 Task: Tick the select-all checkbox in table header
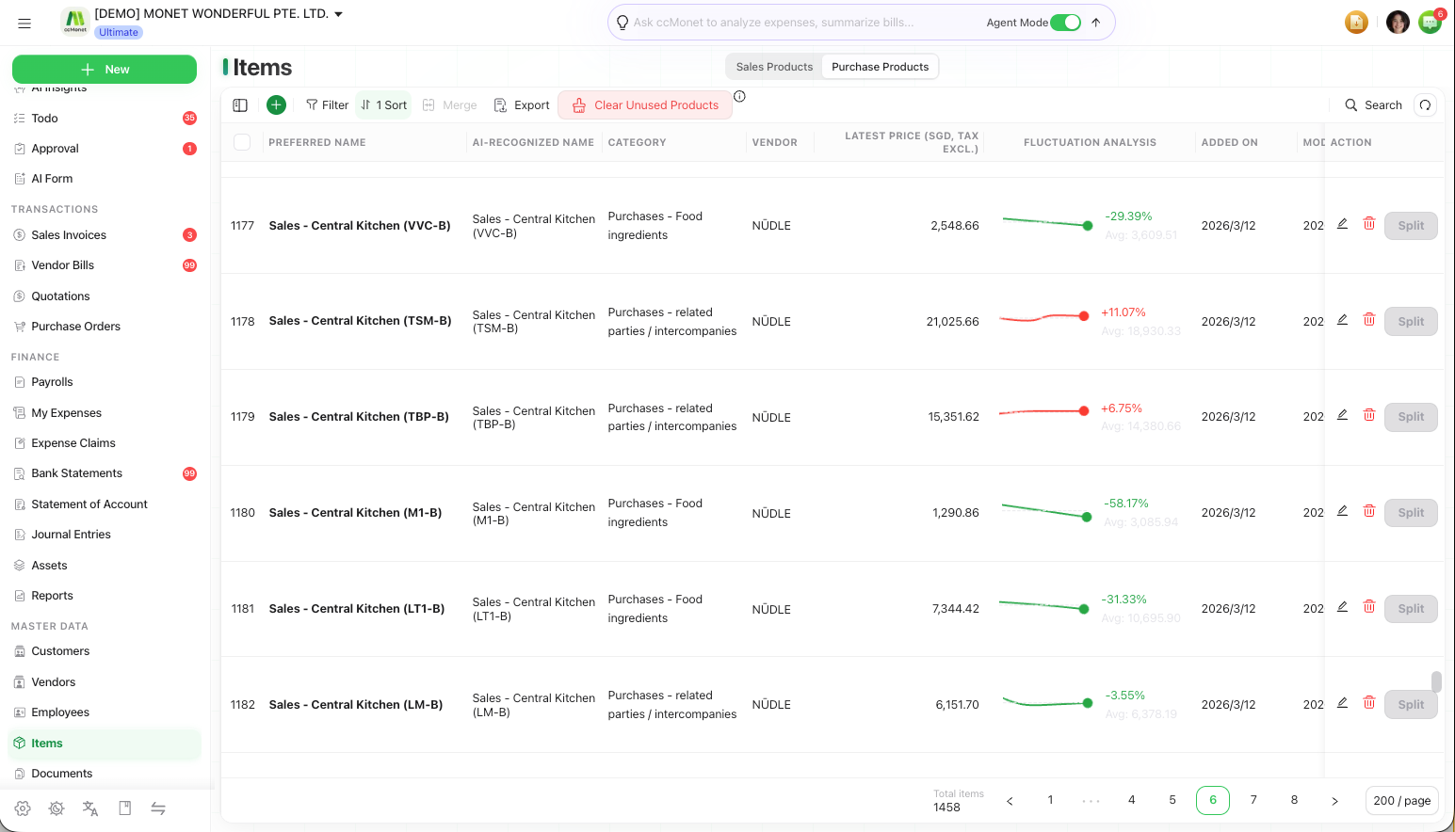(242, 142)
